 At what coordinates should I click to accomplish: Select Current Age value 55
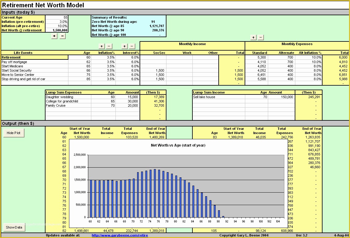click(x=57, y=17)
